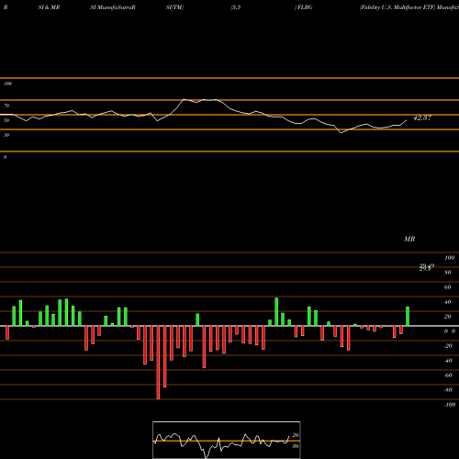Image resolution: width=459 pixels, height=459 pixels.
Task: Click the MR zero-line label 0 0
Action: [x=450, y=331]
